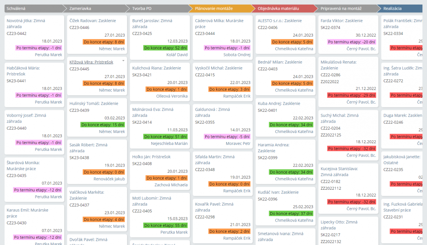Open Voborný Josef: Zimná záhrada card title
This screenshot has height=245, width=427.
(26, 118)
